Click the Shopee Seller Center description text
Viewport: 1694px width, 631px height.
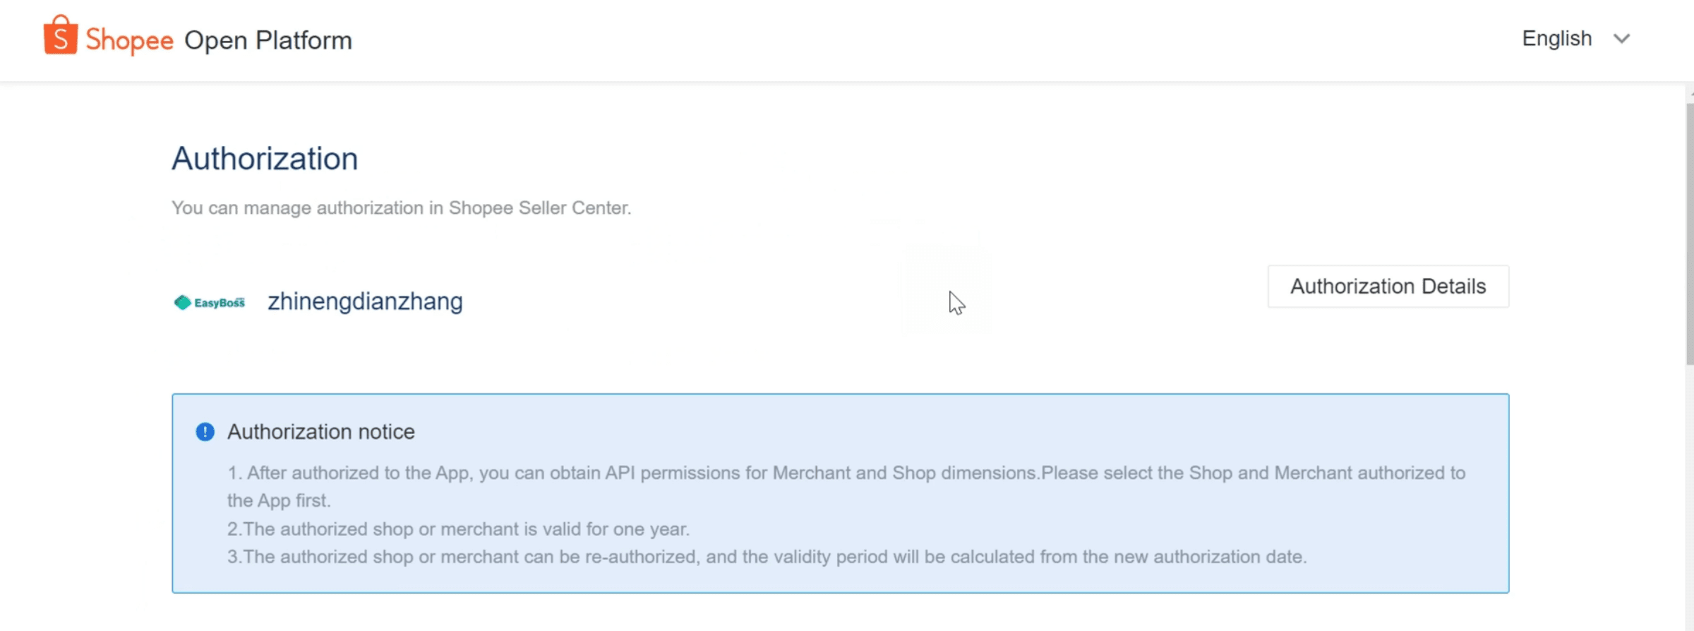(x=402, y=208)
